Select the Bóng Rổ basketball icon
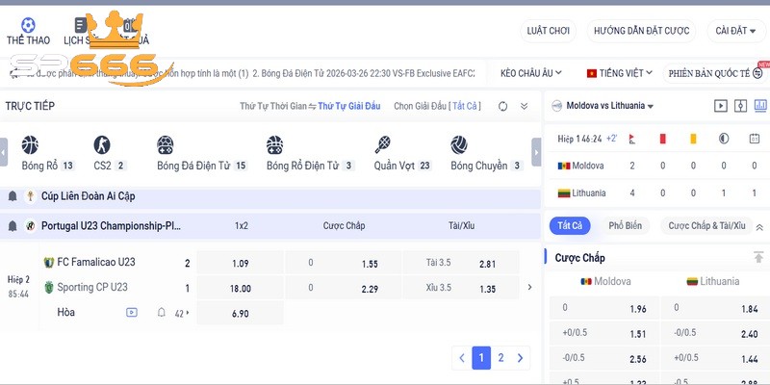The image size is (770, 385). point(32,145)
